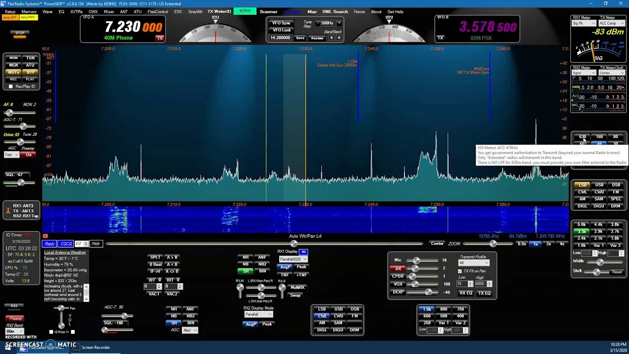Click the IF->V button
This screenshot has width=629, height=354.
[x=155, y=271]
